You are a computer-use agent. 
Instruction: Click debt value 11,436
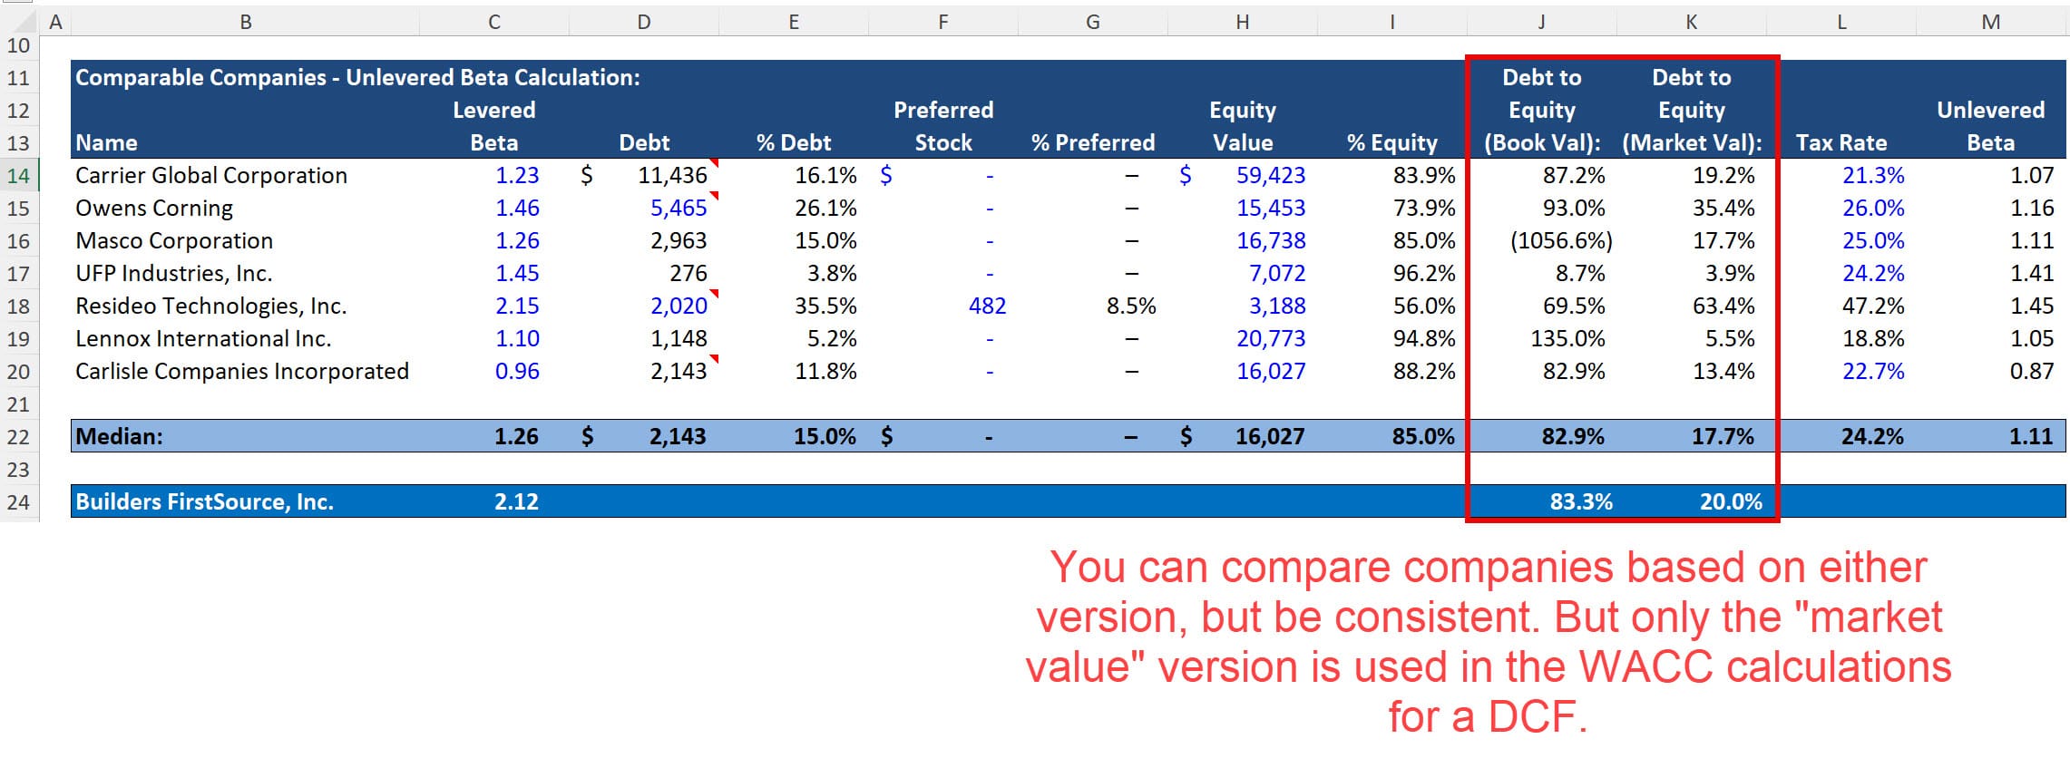point(672,175)
